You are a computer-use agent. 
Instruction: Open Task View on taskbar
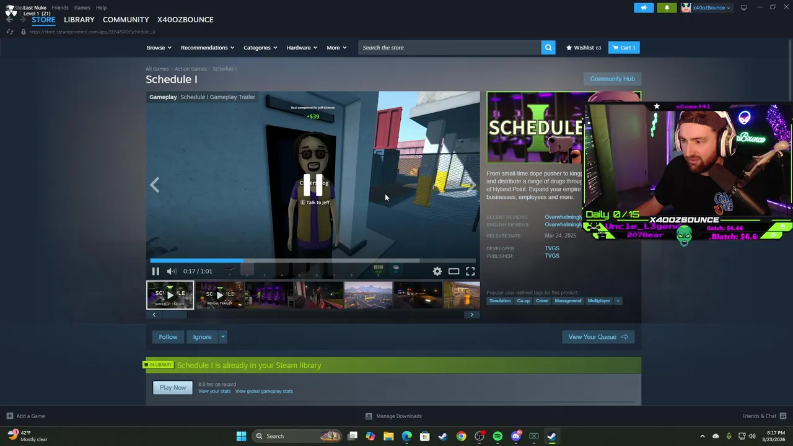[353, 436]
